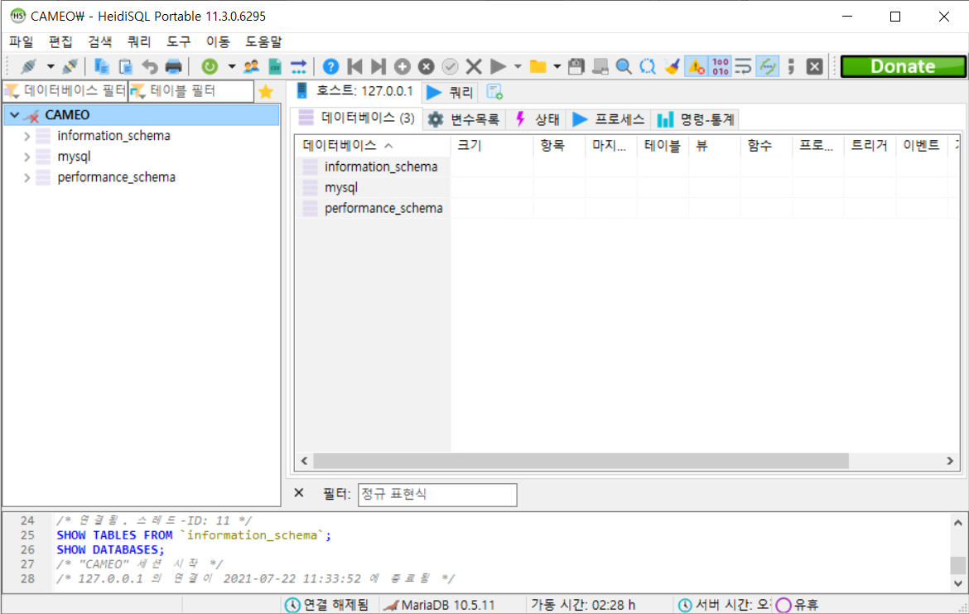Click the run query play icon

(498, 66)
